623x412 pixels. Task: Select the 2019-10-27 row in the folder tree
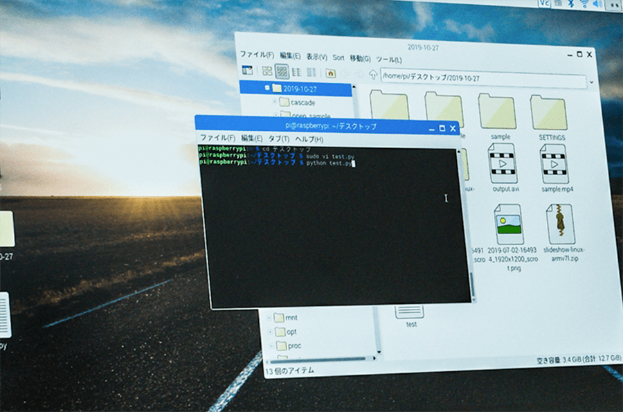point(296,89)
